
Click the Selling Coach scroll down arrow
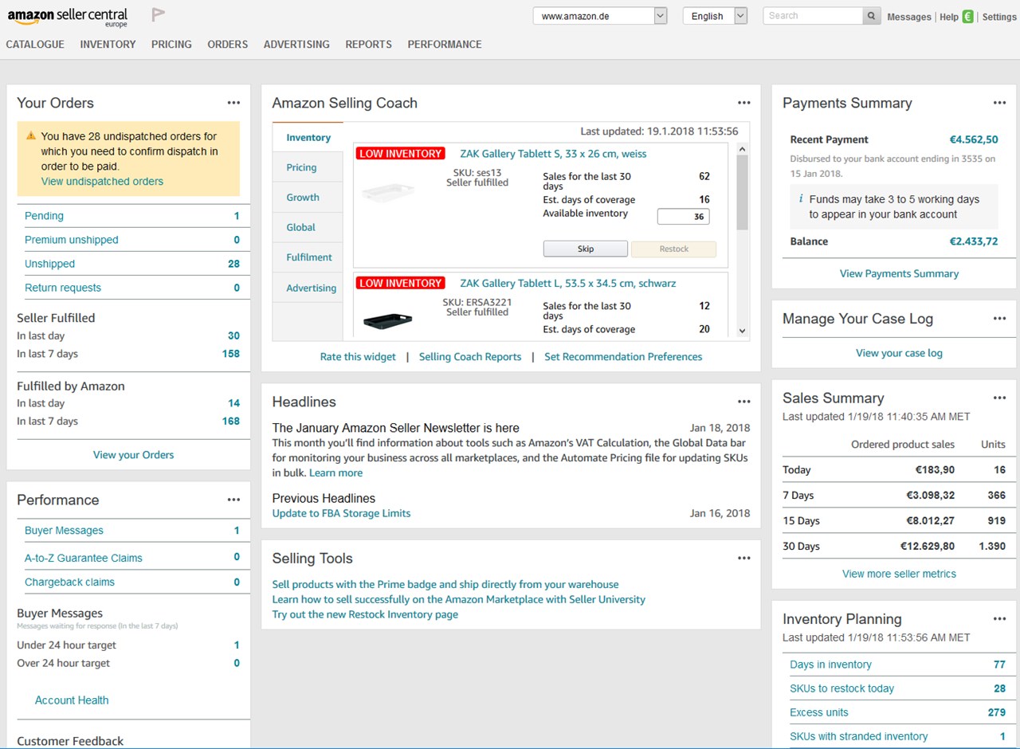coord(742,331)
